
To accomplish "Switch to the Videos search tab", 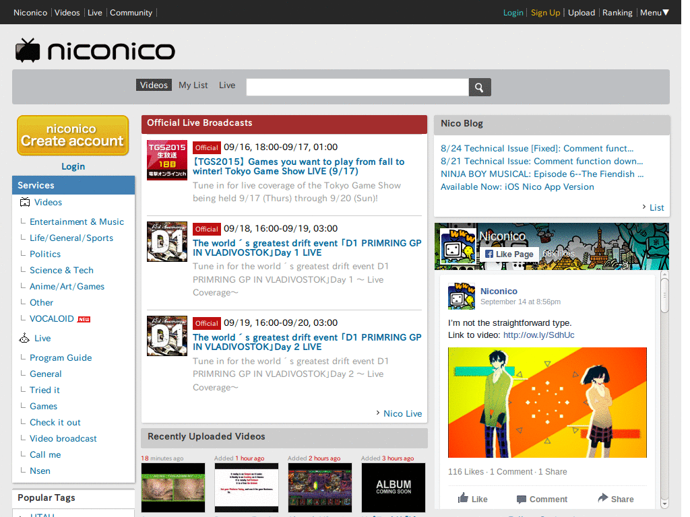I will point(154,85).
